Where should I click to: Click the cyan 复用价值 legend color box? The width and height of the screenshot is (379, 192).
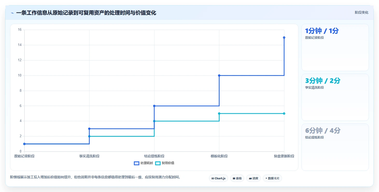point(158,163)
